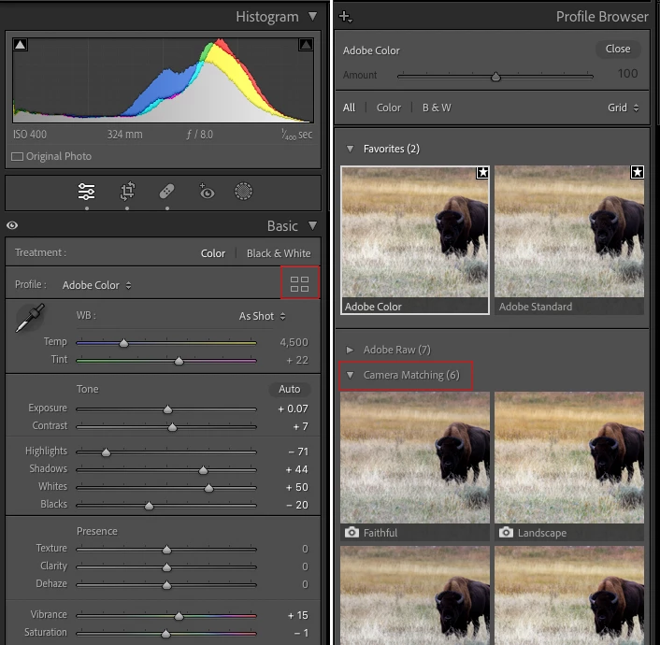Click the Amount value 100
660x645 pixels.
pos(627,74)
